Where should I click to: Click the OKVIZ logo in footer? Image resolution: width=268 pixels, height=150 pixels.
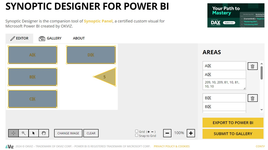(10, 146)
